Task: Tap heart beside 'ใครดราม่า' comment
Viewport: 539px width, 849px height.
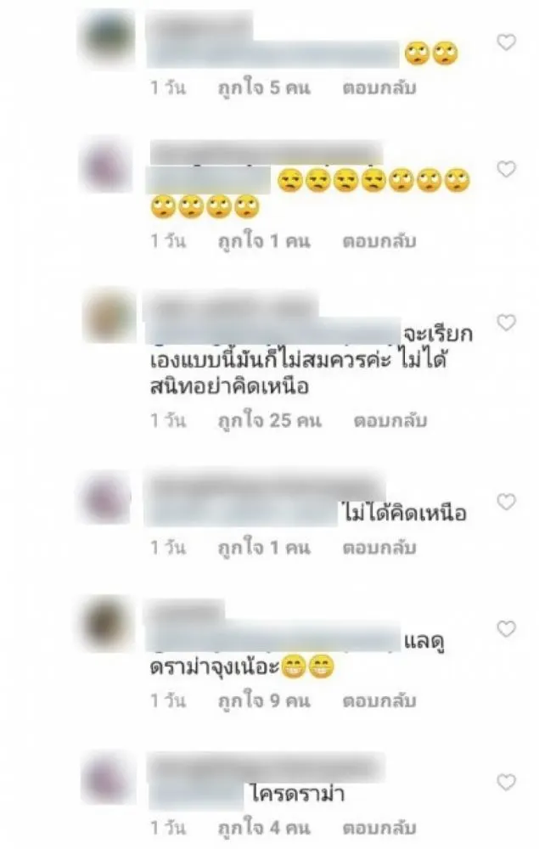Action: click(506, 782)
